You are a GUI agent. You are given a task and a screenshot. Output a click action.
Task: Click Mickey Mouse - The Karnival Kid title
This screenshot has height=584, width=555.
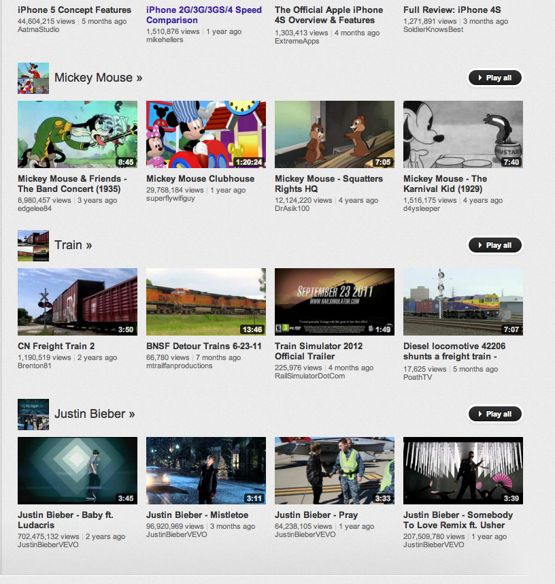click(x=445, y=184)
